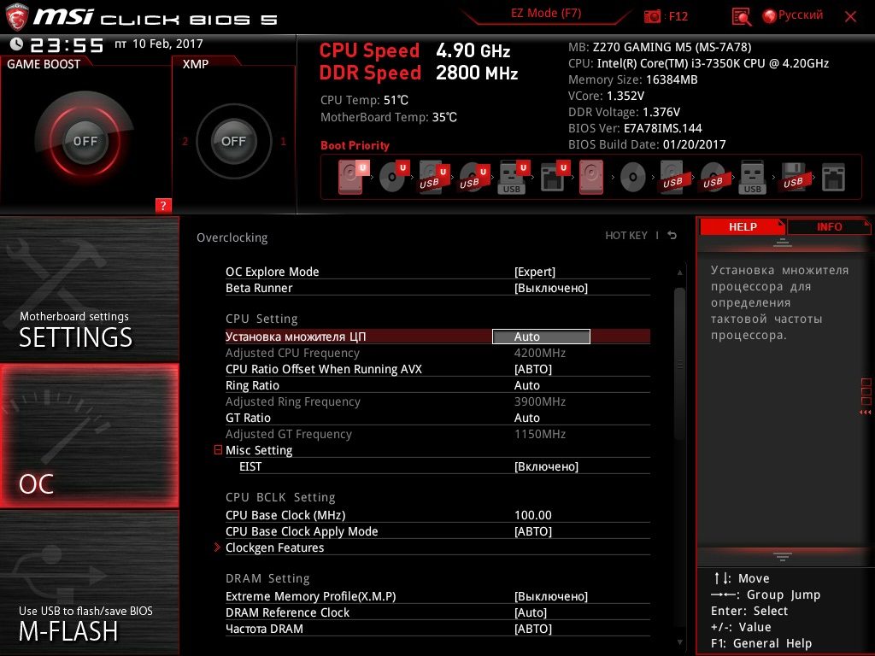Open the Частота DRAM value
The image size is (875, 656).
coord(533,629)
